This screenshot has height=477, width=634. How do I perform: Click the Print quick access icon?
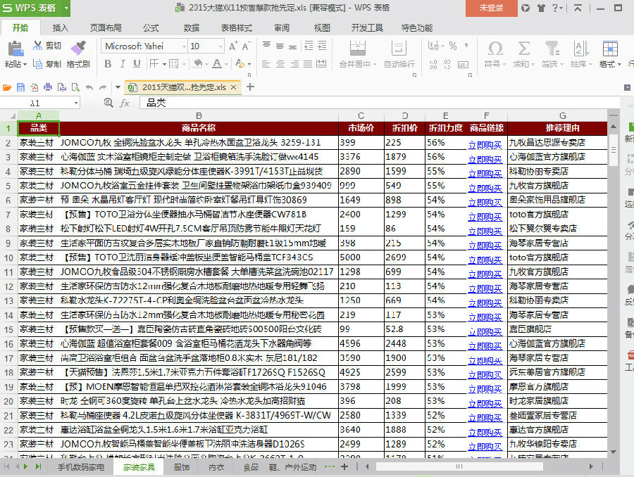point(48,87)
